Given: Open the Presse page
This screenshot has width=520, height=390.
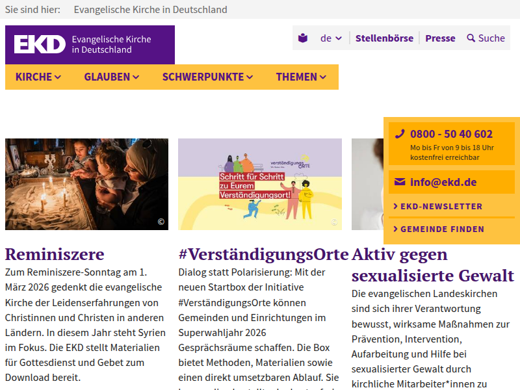Looking at the screenshot, I should point(440,38).
